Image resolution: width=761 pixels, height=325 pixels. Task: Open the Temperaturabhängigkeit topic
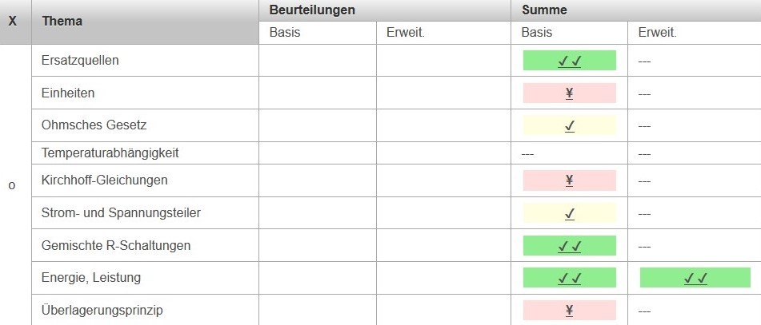click(x=110, y=153)
